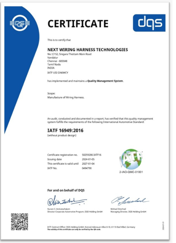Select the company name NEXT WIRING HARNESS TECHNOLOGIES

pyautogui.click(x=88, y=50)
